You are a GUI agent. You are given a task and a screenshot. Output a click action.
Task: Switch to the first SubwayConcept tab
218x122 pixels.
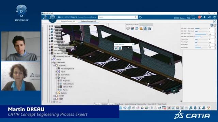[x=68, y=21]
